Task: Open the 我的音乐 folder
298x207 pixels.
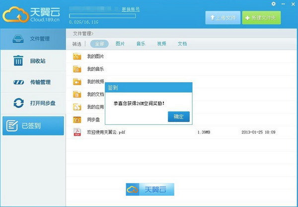Action: [95, 69]
